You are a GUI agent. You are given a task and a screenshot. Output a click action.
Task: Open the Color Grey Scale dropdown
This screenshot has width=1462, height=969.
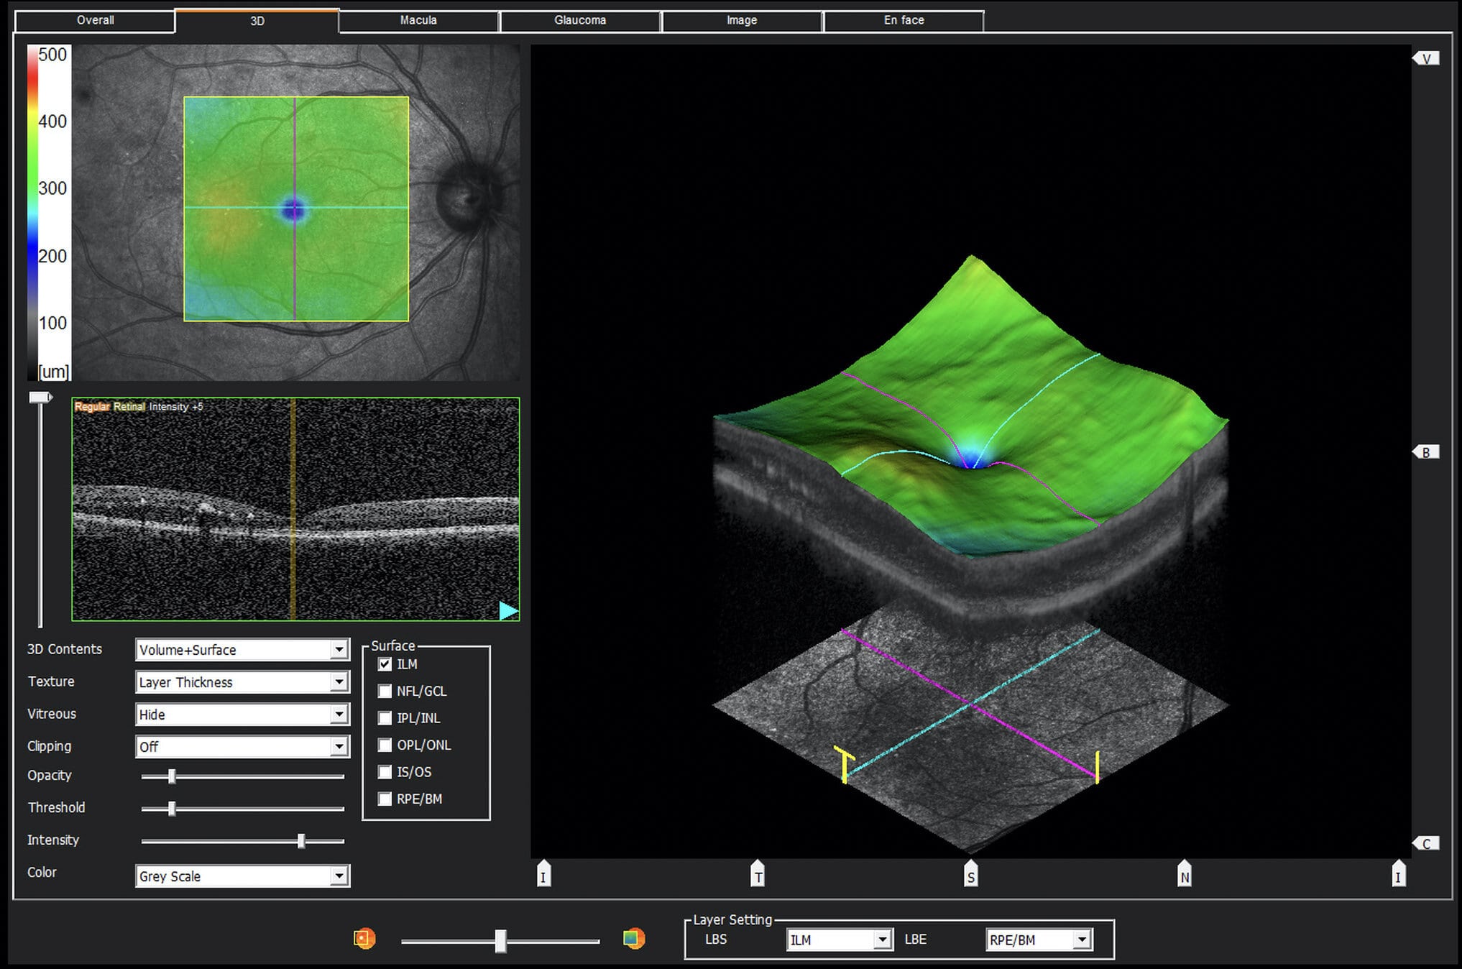click(242, 876)
